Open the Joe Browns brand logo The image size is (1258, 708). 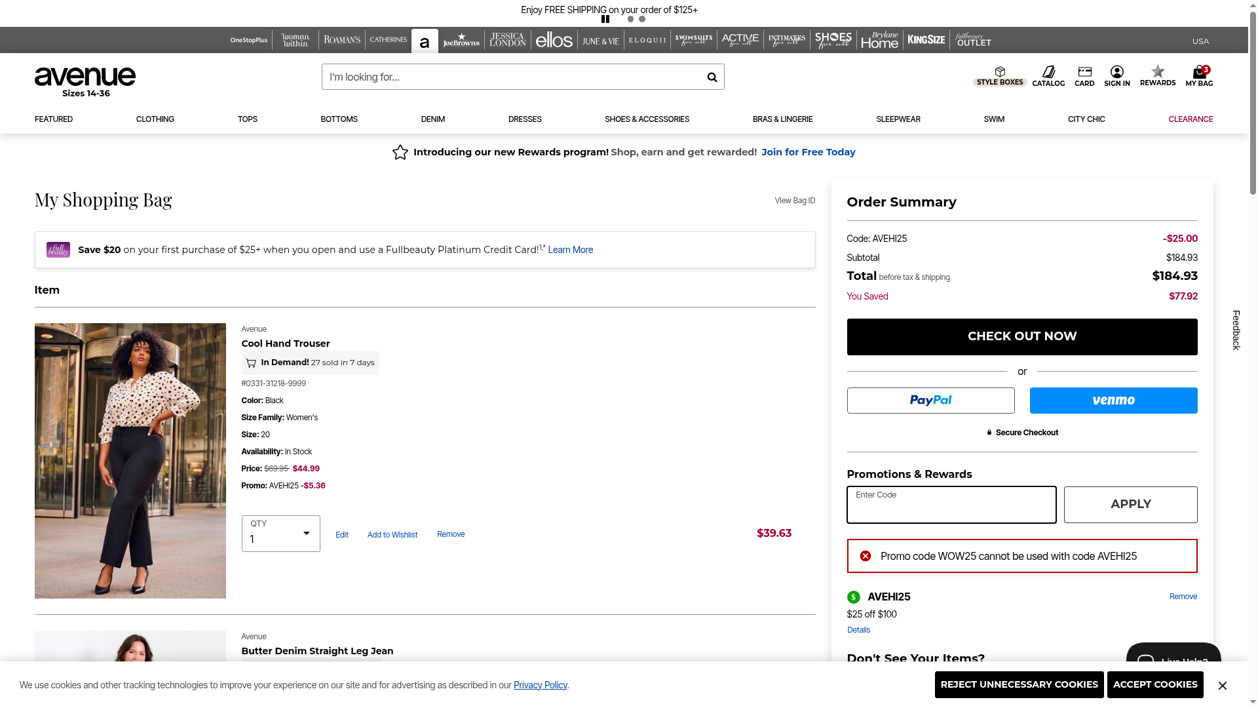coord(461,40)
